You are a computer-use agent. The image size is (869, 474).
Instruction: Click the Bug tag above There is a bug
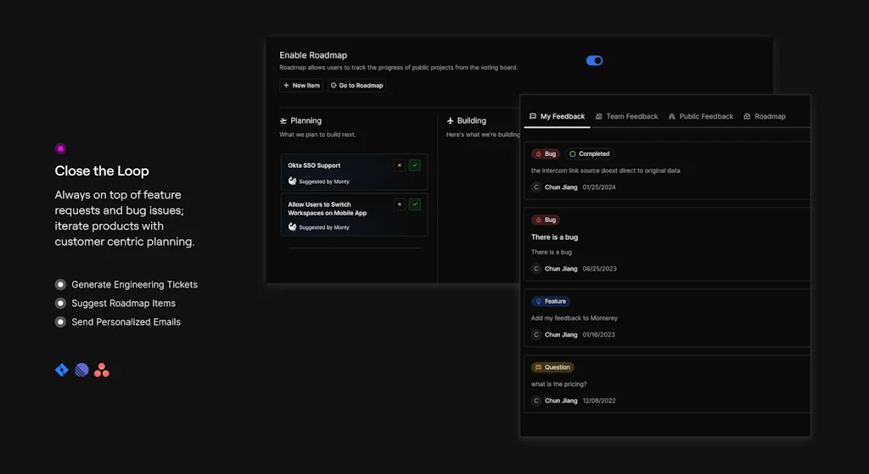[x=546, y=220]
